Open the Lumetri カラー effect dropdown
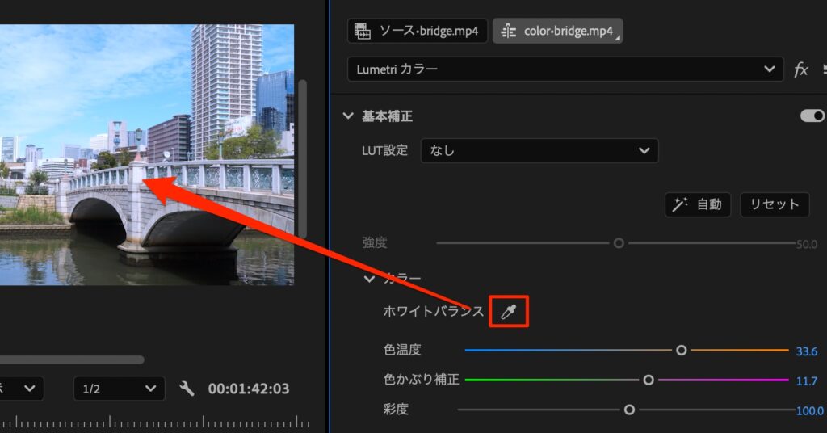The height and width of the screenshot is (433, 827). pyautogui.click(x=565, y=69)
